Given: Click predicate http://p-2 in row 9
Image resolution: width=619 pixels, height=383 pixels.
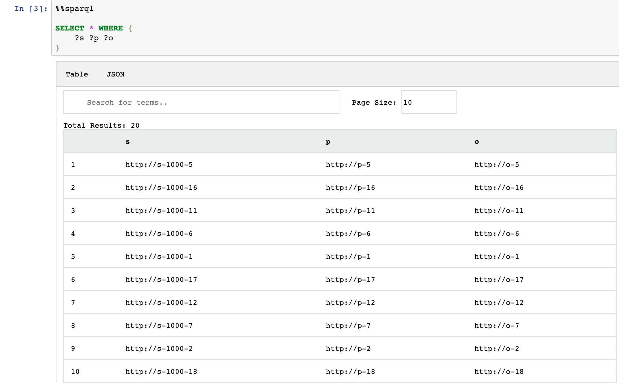Looking at the screenshot, I should click(x=348, y=348).
